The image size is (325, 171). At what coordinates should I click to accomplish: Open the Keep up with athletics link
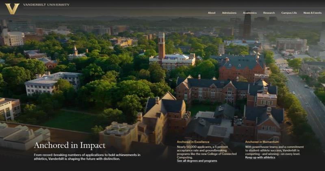pyautogui.click(x=260, y=157)
